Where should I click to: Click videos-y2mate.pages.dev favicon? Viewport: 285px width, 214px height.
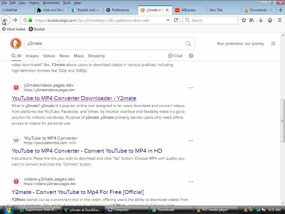pos(16,181)
